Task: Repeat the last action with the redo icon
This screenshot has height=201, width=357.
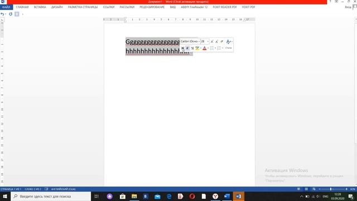Action: (11, 14)
